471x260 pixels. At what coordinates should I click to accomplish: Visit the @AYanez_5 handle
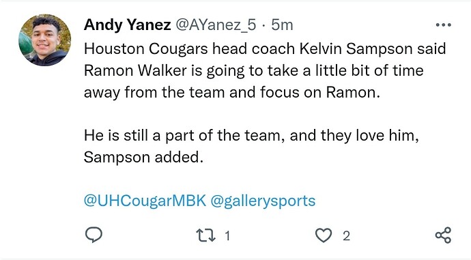coord(216,25)
